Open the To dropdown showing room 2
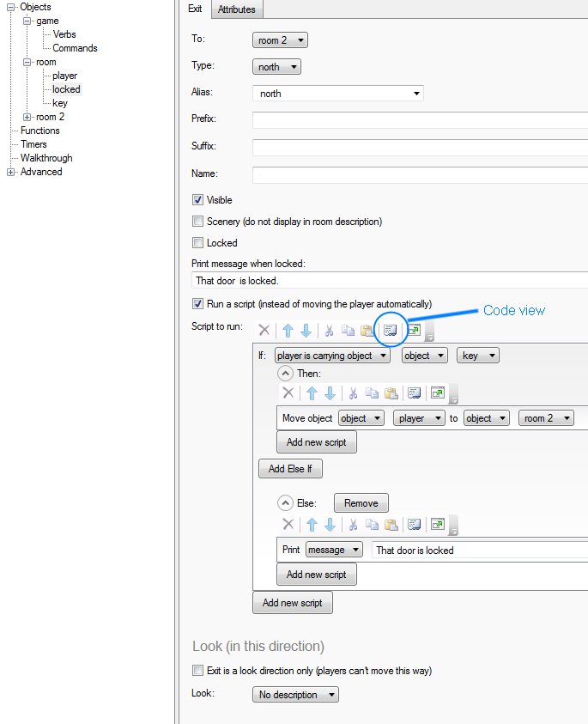The width and height of the screenshot is (588, 724). (280, 40)
